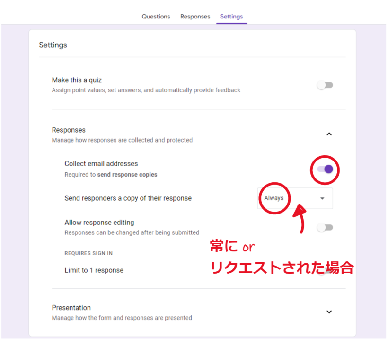The width and height of the screenshot is (388, 339).
Task: Click the "Settings" page heading
Action: pos(53,45)
